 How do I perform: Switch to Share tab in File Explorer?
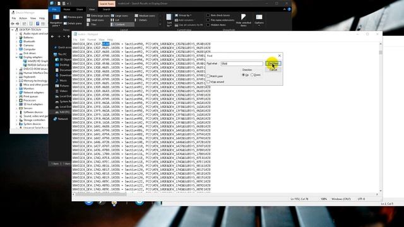coord(80,9)
